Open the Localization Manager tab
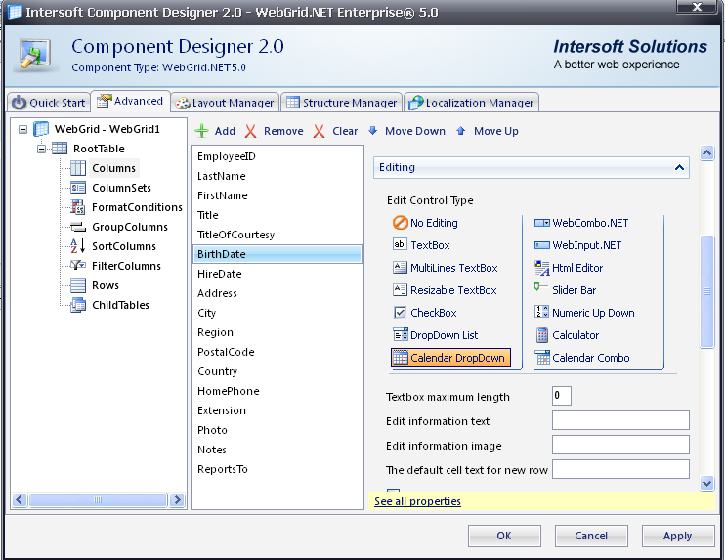The height and width of the screenshot is (560, 725). [x=471, y=103]
